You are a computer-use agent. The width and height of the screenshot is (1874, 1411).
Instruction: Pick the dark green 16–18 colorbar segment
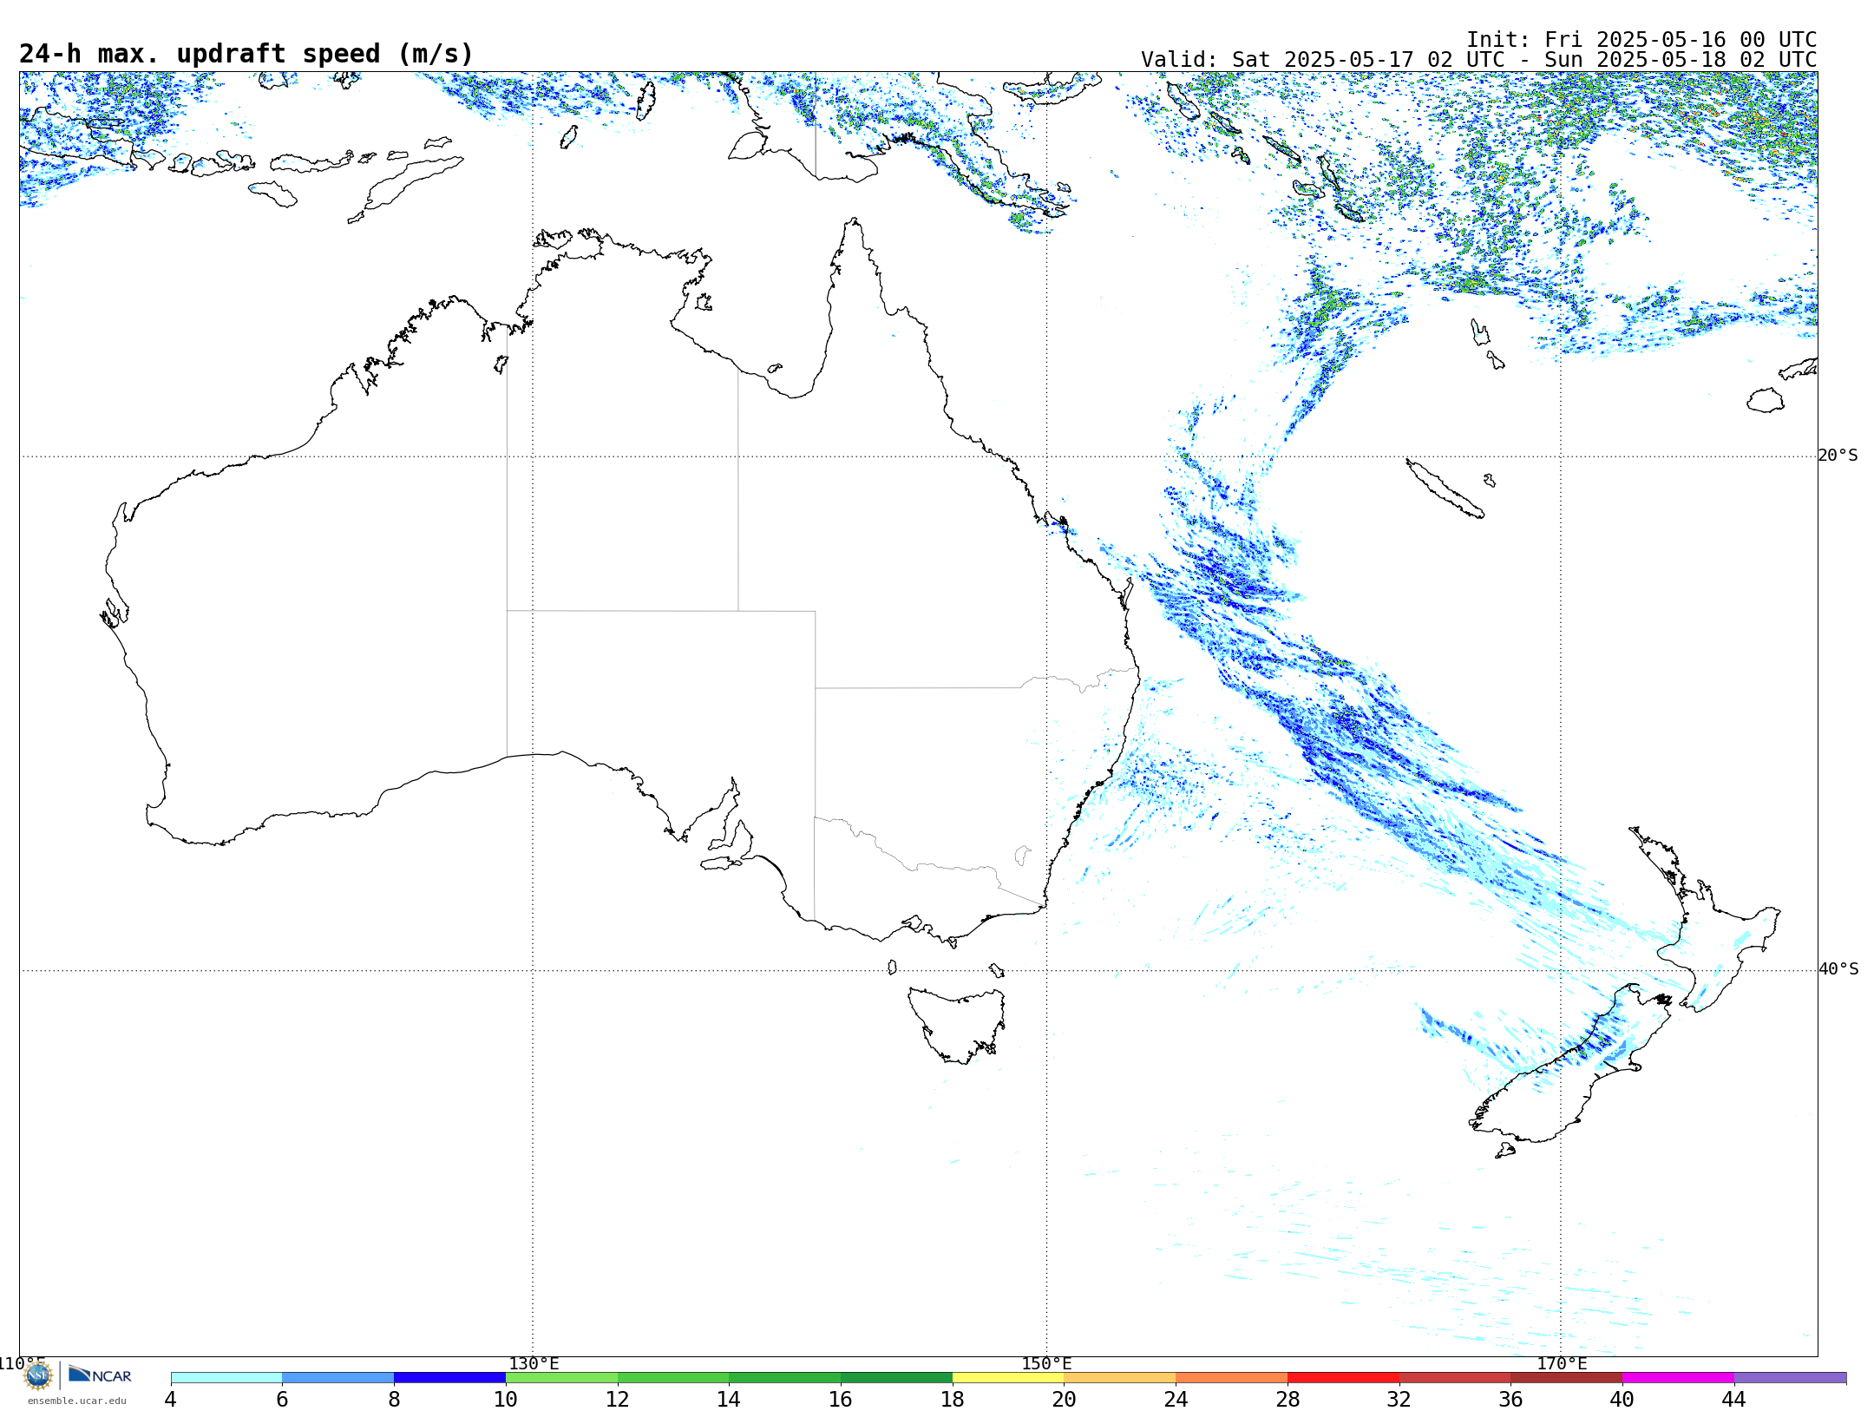tap(896, 1378)
